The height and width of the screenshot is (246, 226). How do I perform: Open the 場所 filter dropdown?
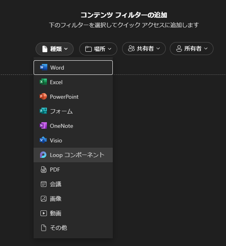[98, 49]
